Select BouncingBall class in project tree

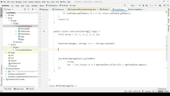(24, 29)
